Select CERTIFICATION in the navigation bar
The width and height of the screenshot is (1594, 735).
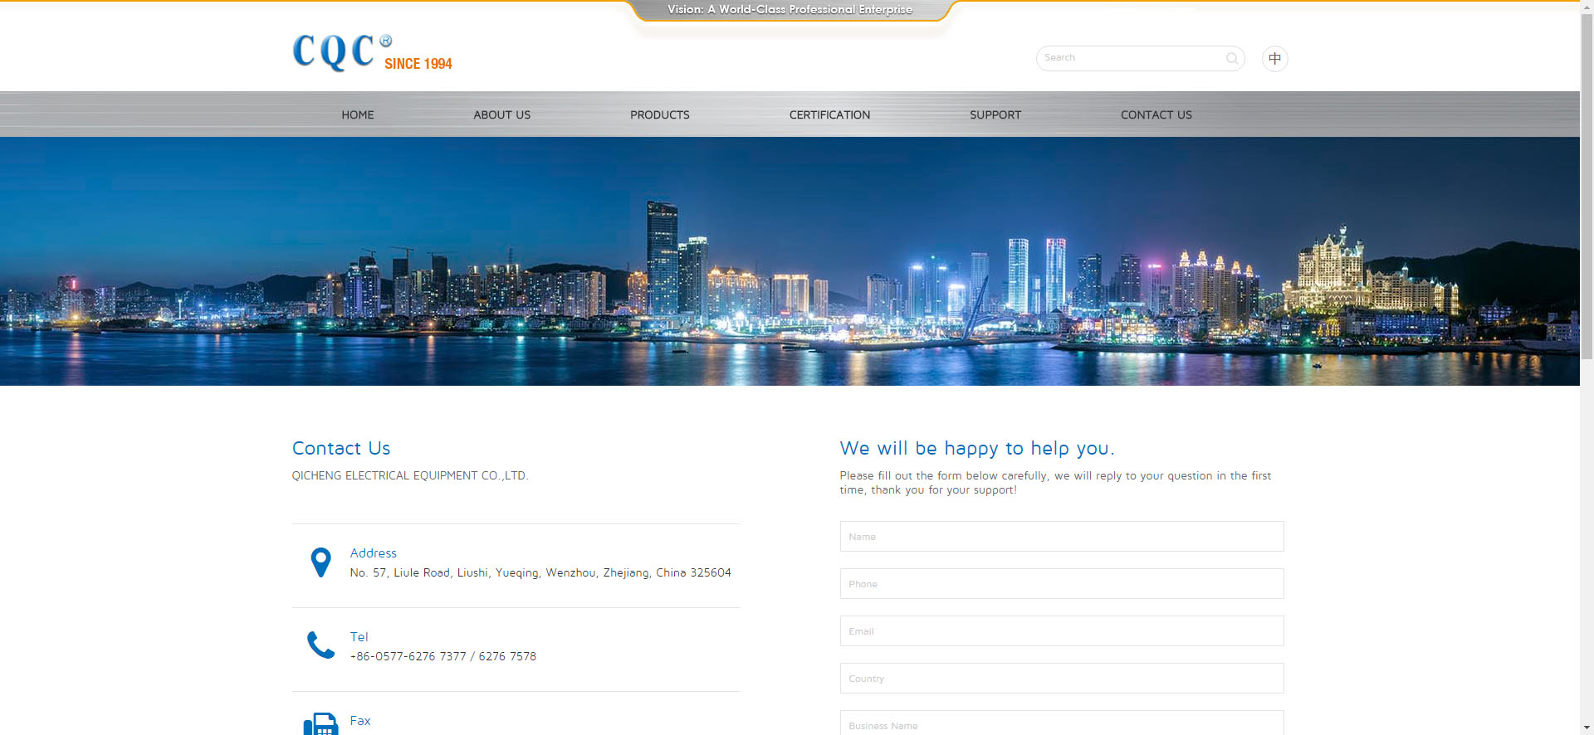829,114
